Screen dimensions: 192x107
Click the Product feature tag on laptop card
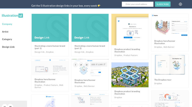click(x=51, y=85)
